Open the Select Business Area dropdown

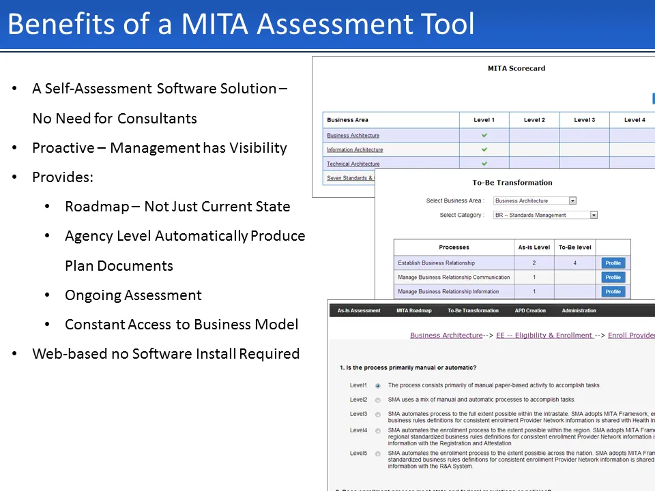tap(535, 200)
